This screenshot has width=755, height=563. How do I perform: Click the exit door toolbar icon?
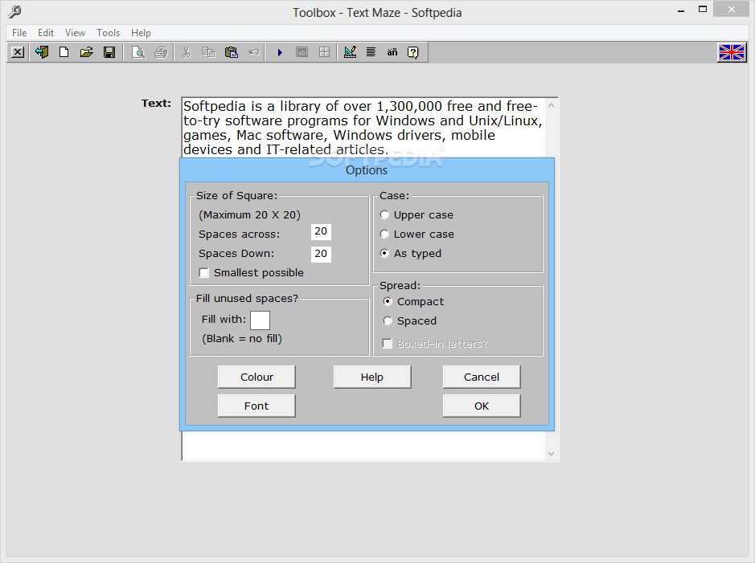(42, 52)
